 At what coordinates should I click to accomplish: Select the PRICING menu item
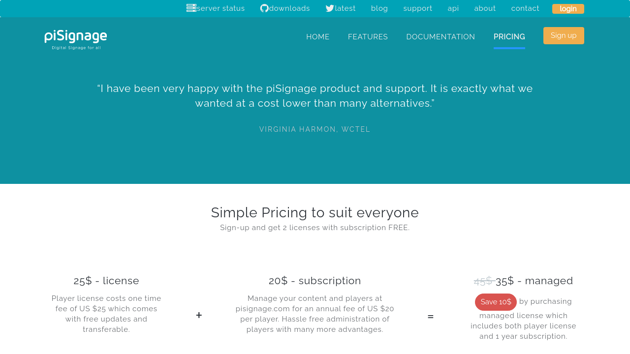509,37
